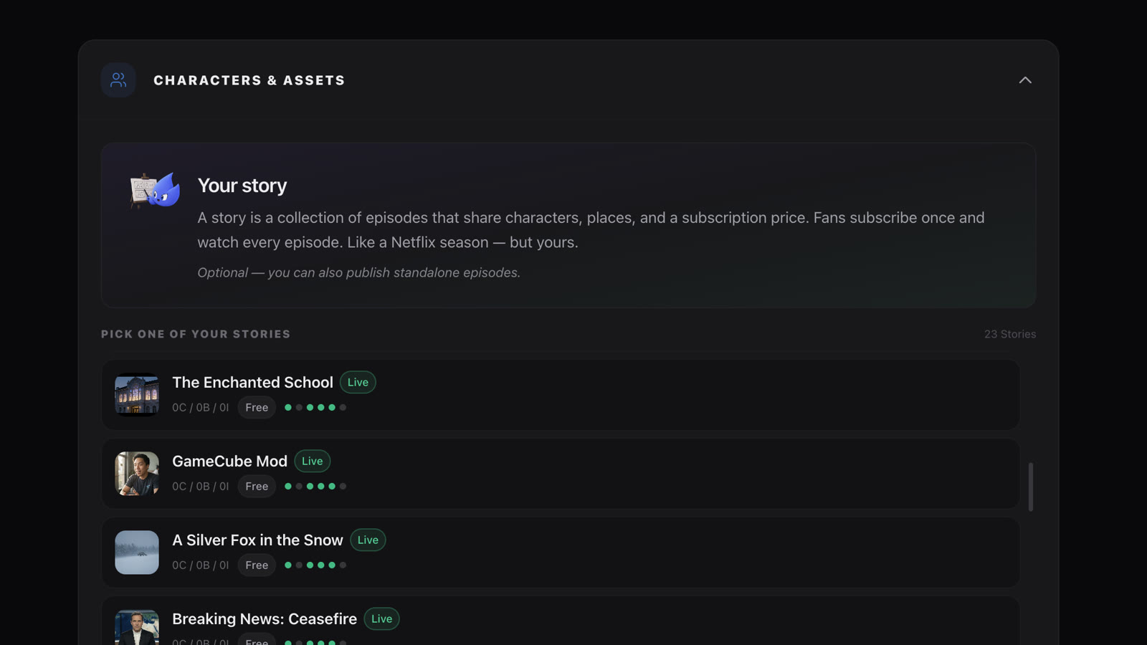Click the progress dots on GameCube Mod

(315, 486)
